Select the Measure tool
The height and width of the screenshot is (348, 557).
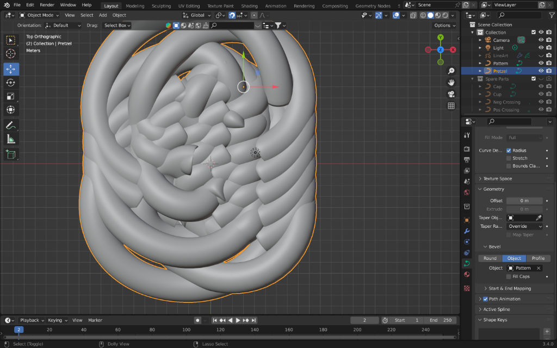[11, 139]
